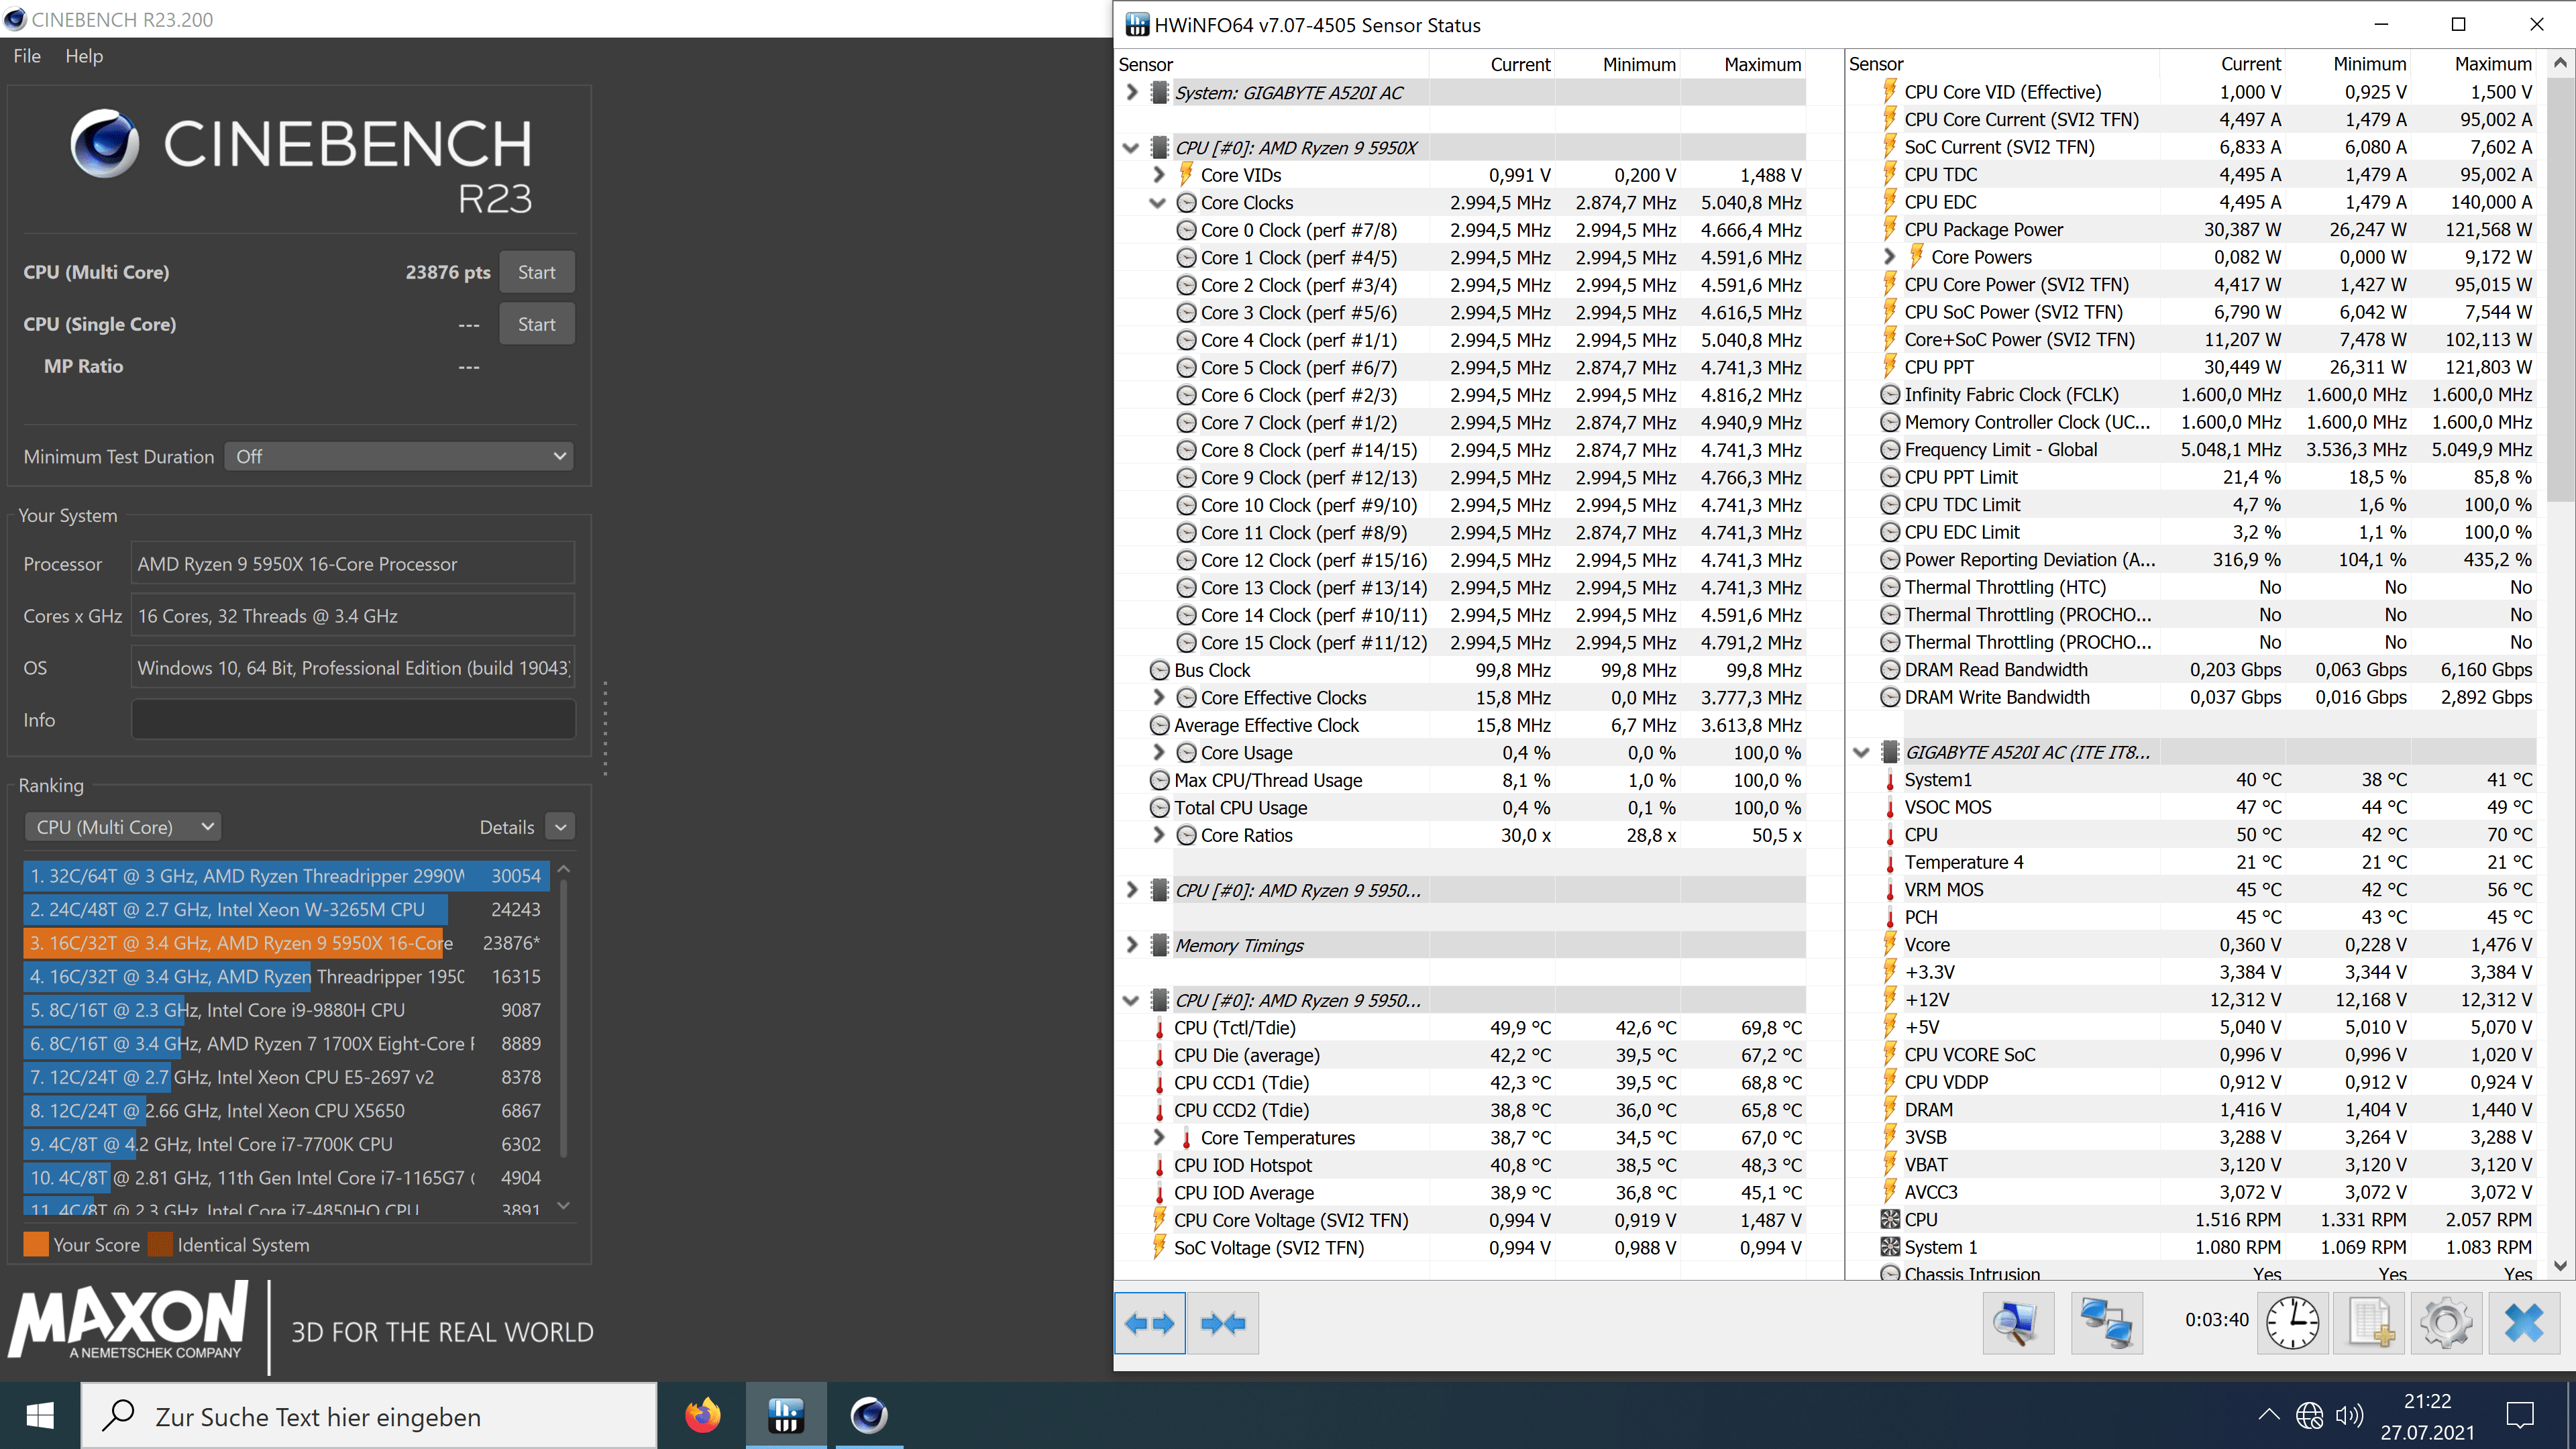This screenshot has height=1449, width=2576.
Task: Open CPU (Multi Core) ranking dropdown
Action: (x=122, y=827)
